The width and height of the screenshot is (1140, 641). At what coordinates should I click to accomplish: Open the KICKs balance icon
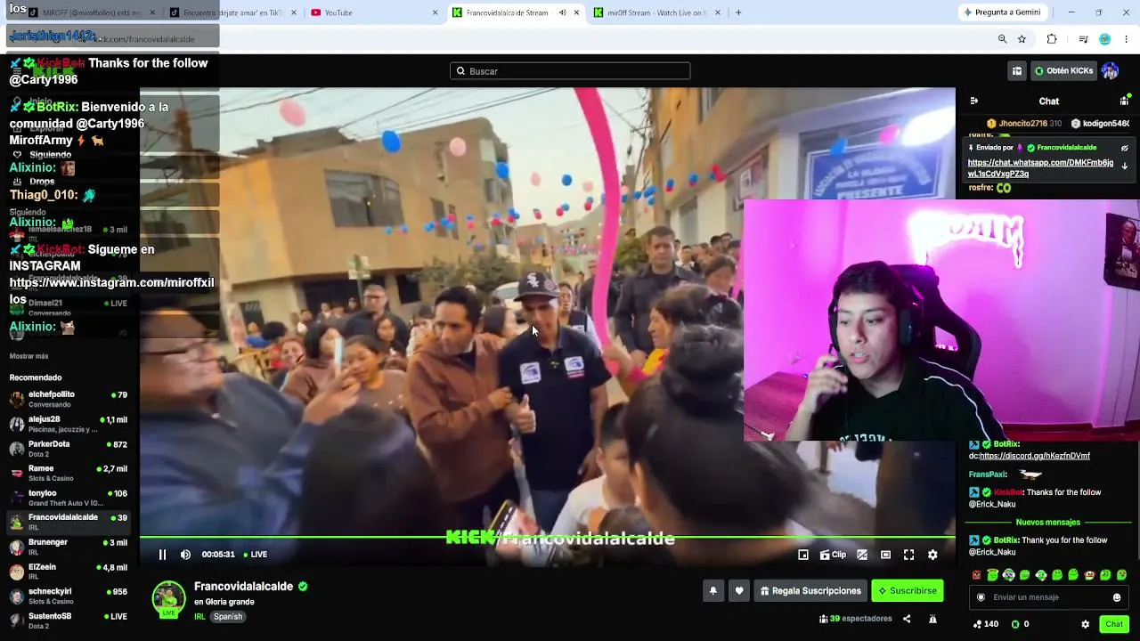[1015, 624]
